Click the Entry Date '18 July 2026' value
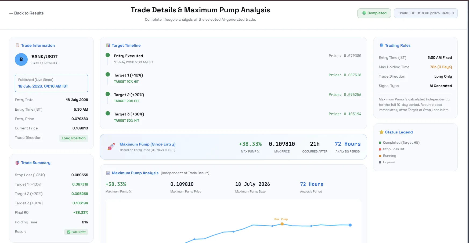Image resolution: width=469 pixels, height=243 pixels. 77,100
